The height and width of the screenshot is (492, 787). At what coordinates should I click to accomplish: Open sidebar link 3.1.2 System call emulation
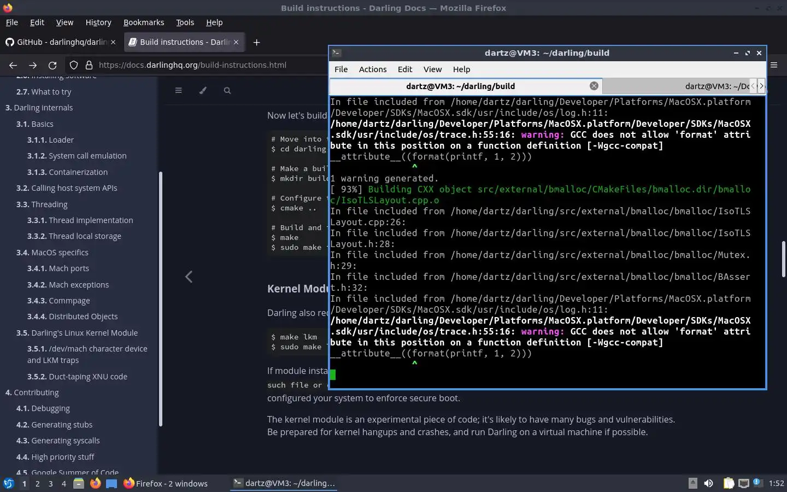tap(77, 156)
